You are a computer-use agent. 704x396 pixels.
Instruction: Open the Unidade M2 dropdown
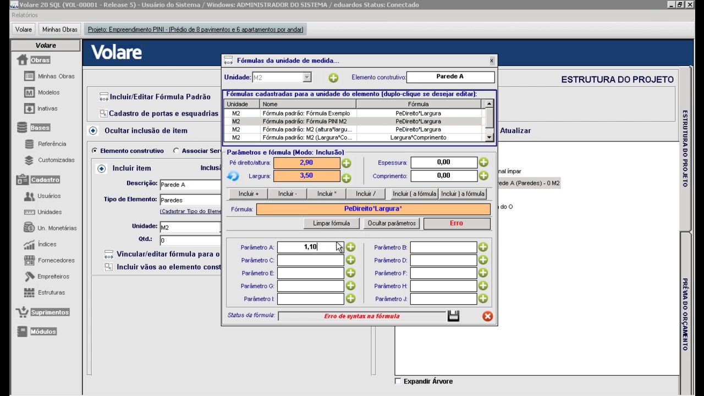pyautogui.click(x=307, y=78)
